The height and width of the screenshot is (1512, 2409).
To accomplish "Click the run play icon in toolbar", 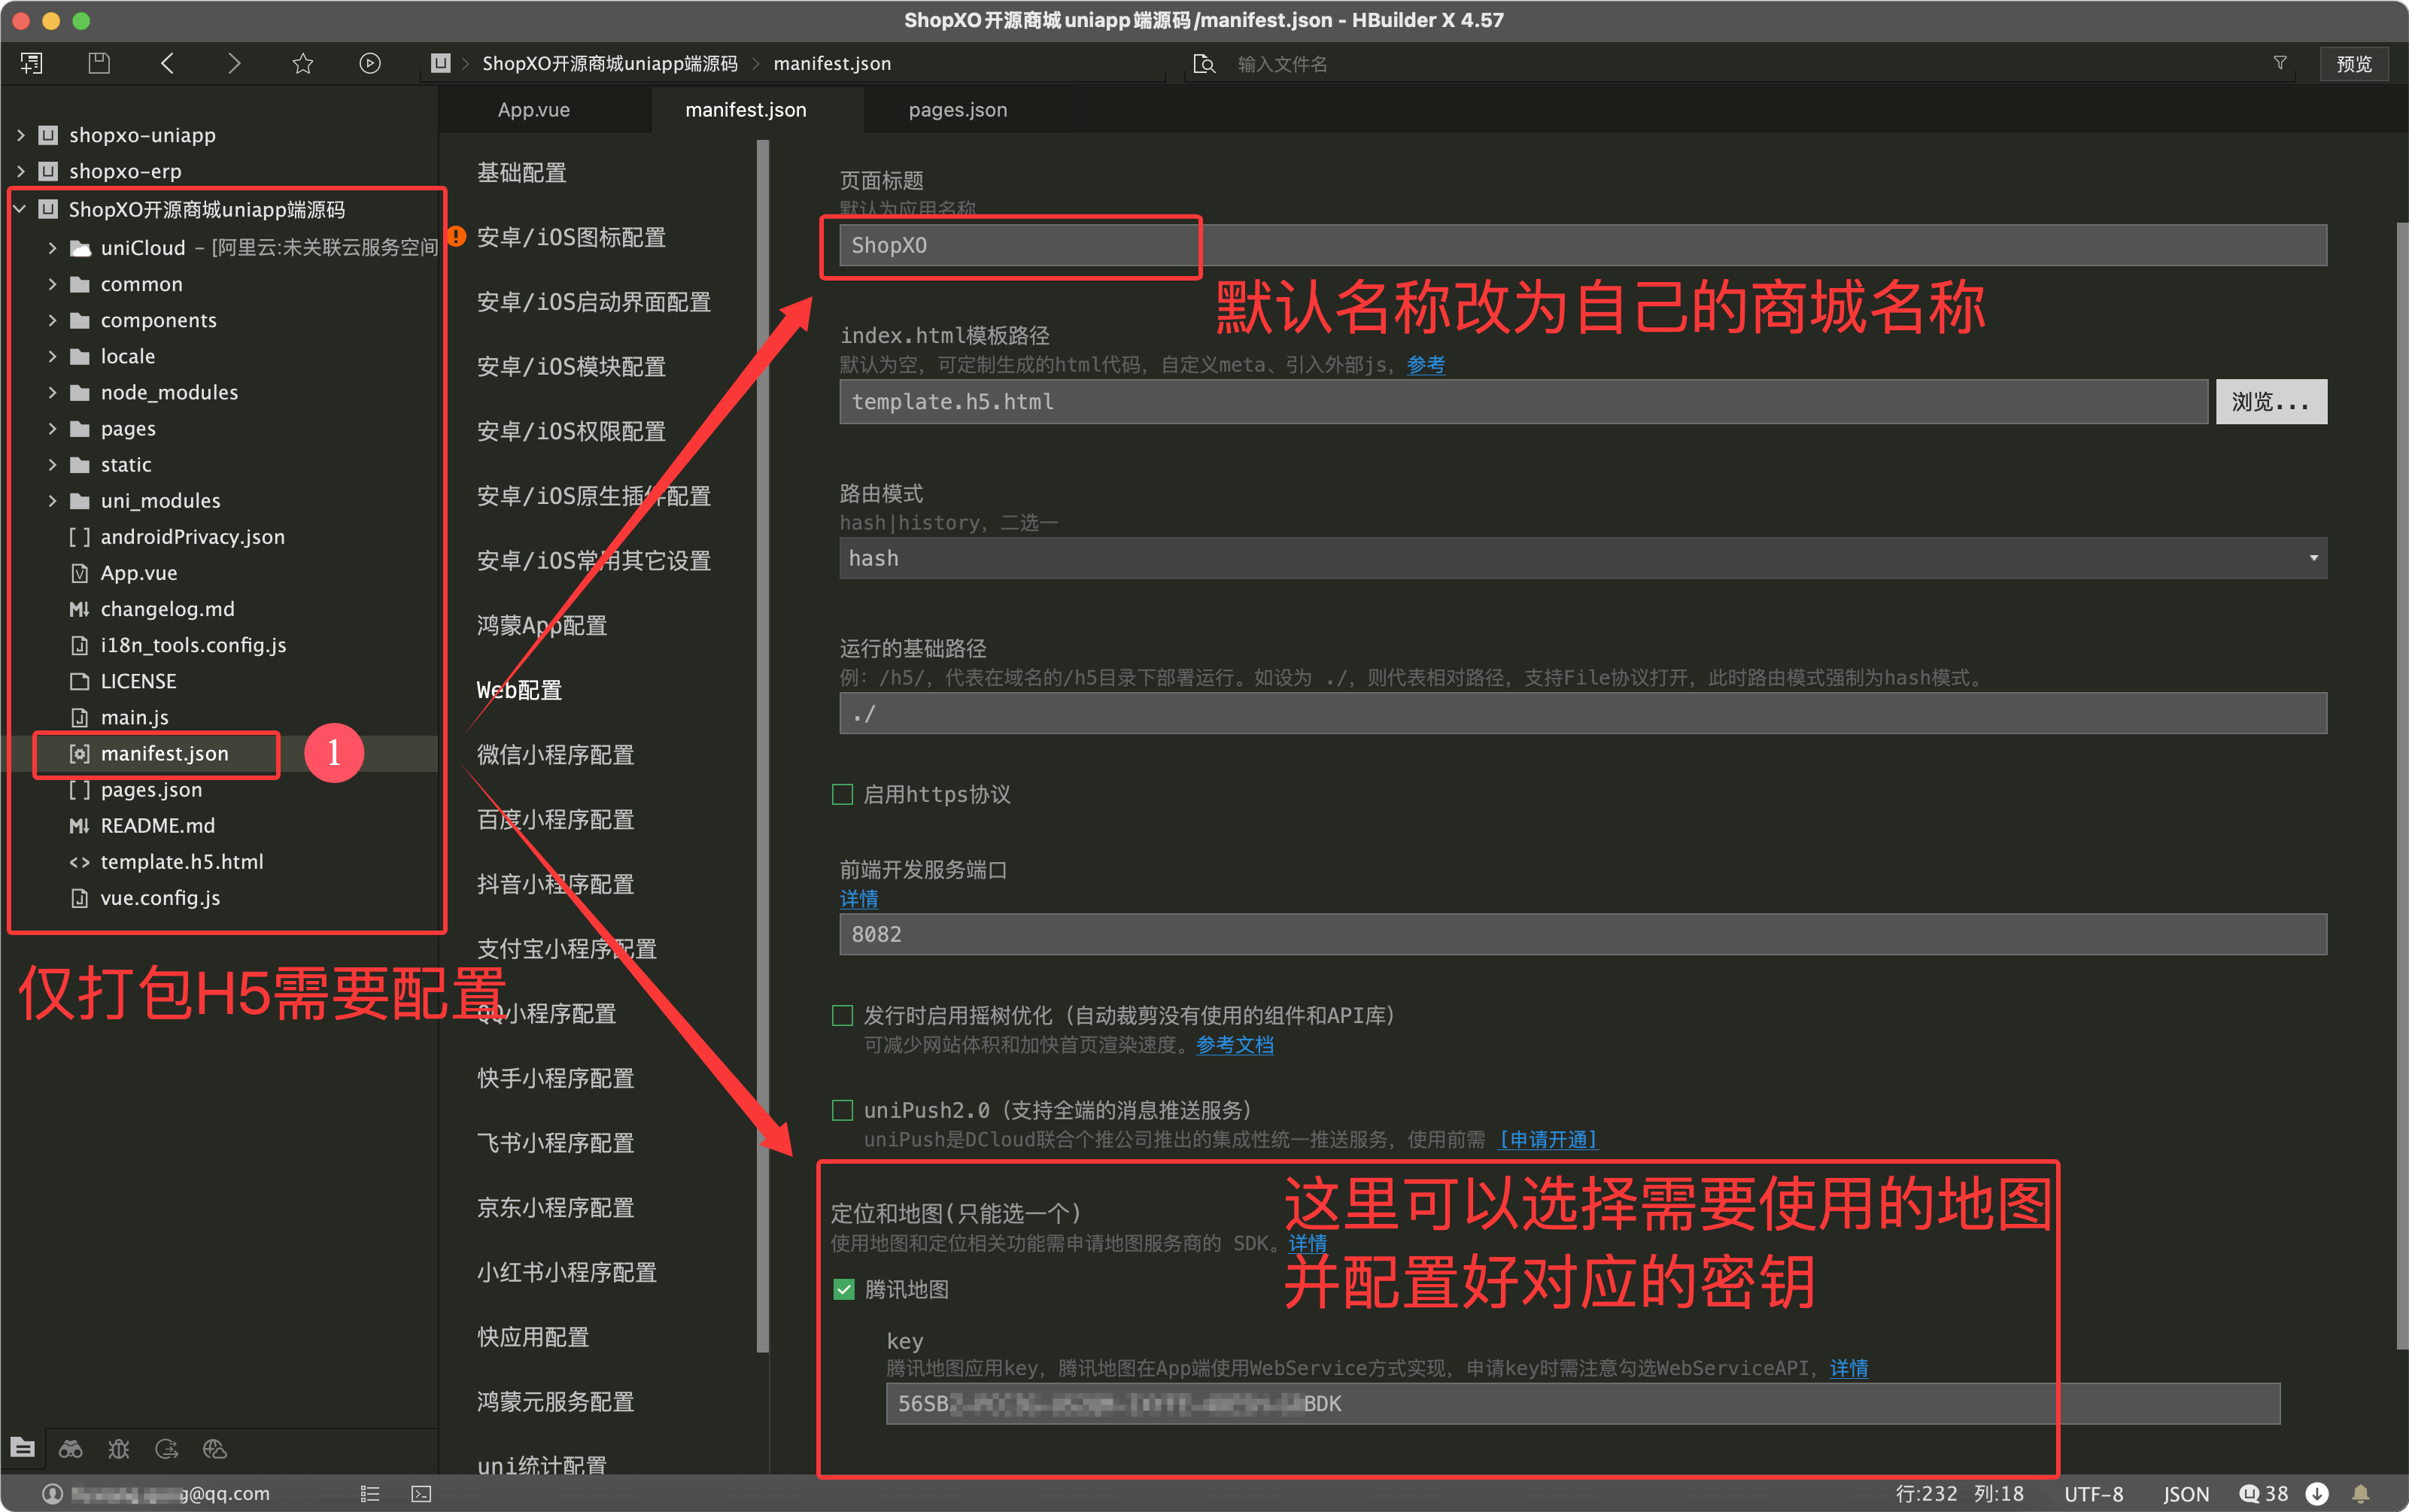I will pos(370,63).
